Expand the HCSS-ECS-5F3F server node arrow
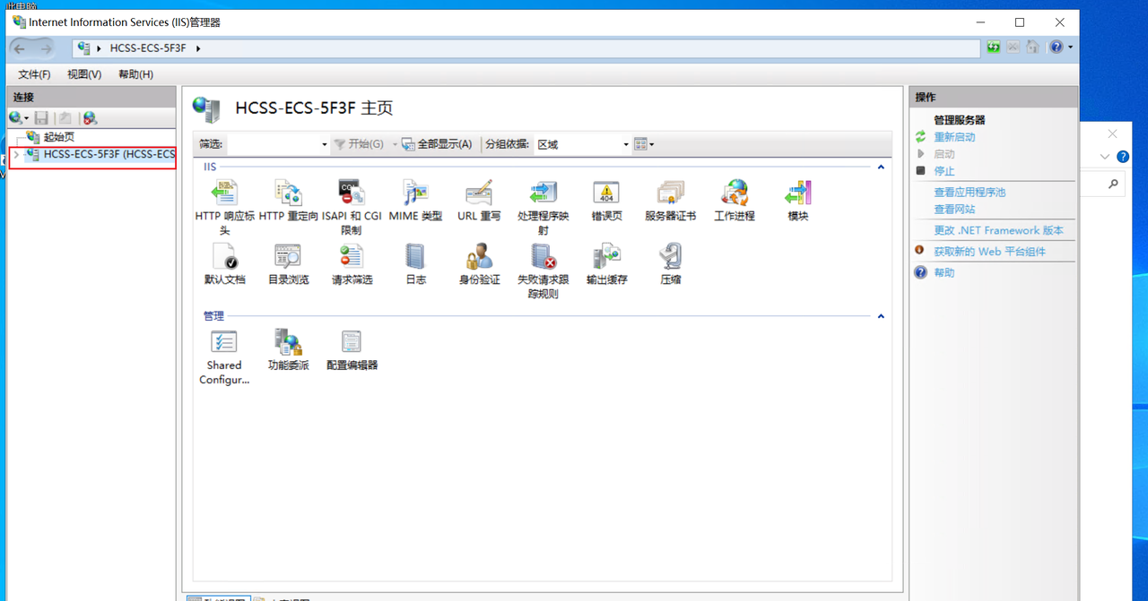The height and width of the screenshot is (601, 1148). click(x=16, y=155)
